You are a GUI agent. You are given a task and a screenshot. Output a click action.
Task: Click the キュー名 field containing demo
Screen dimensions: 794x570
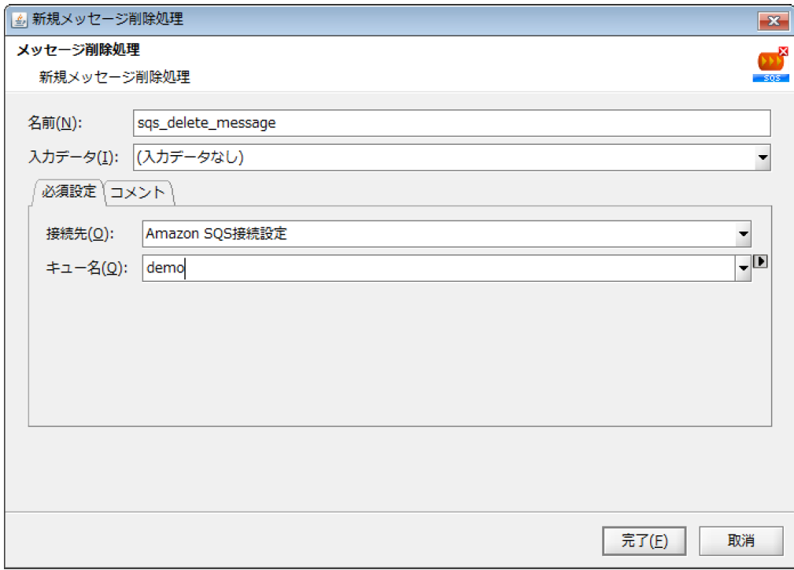437,268
